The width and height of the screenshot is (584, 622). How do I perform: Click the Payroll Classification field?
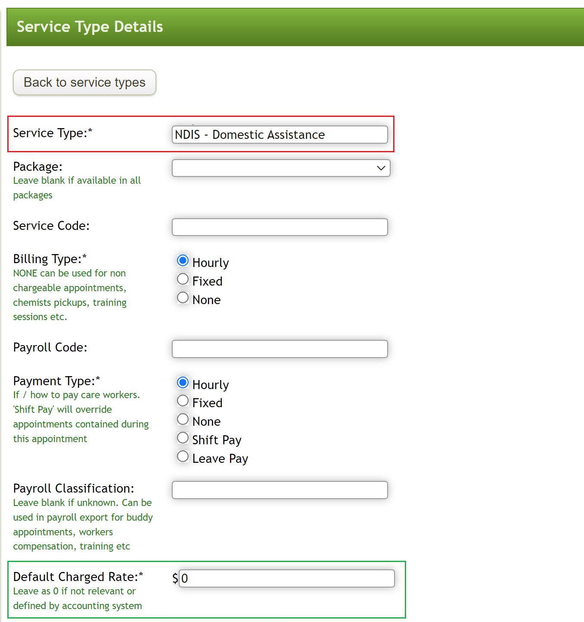[280, 490]
